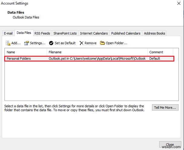Screen dimensions: 184x150
Task: Switch to the E-mail tab
Action: (8, 33)
